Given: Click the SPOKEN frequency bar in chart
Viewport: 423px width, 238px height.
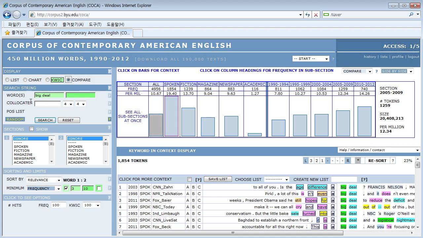Looking at the screenshot, I should (x=172, y=116).
